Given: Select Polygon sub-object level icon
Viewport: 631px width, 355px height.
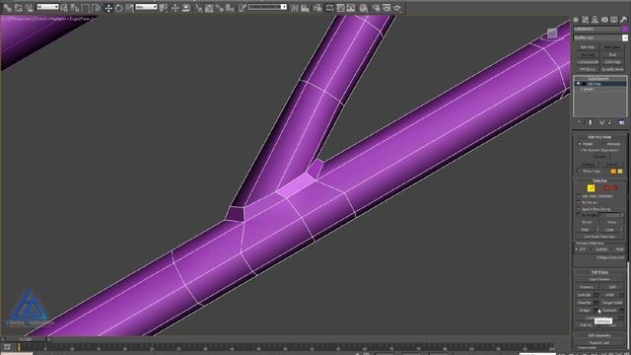Looking at the screenshot, I should click(607, 188).
